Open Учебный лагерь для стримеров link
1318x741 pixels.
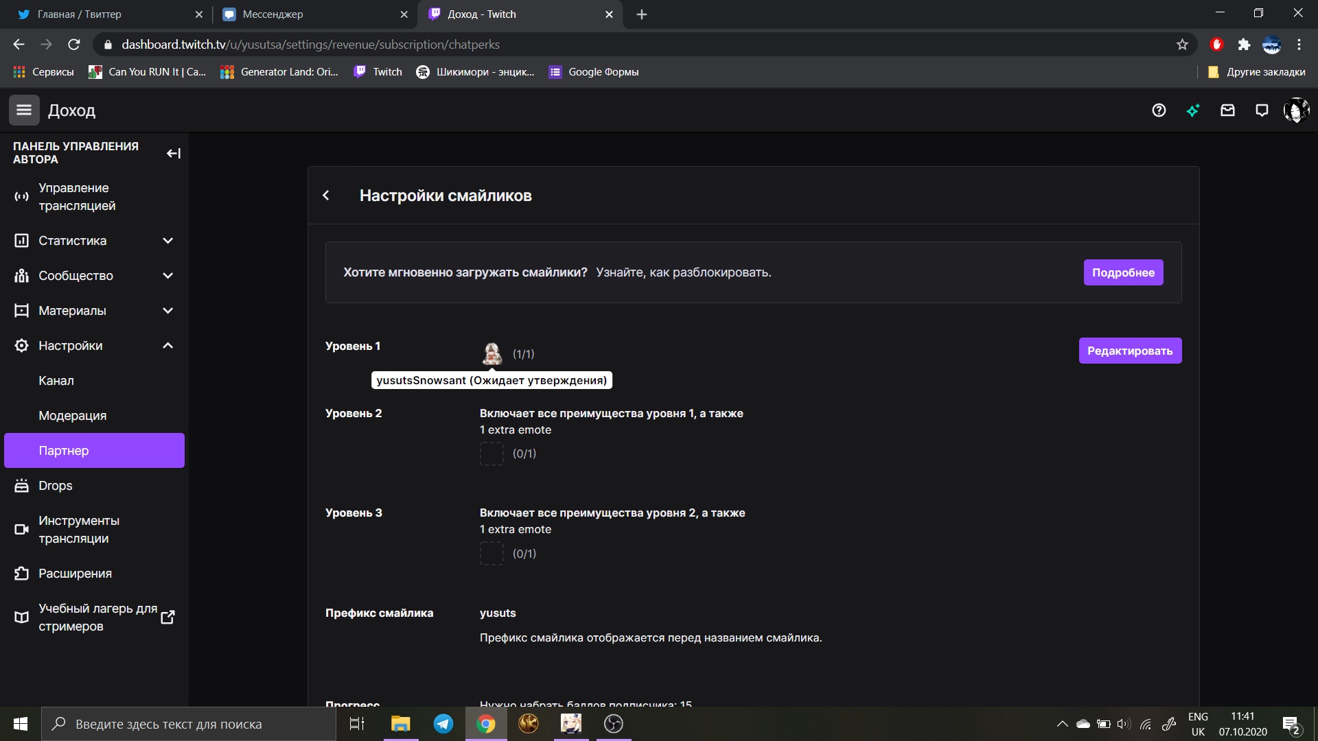point(94,617)
